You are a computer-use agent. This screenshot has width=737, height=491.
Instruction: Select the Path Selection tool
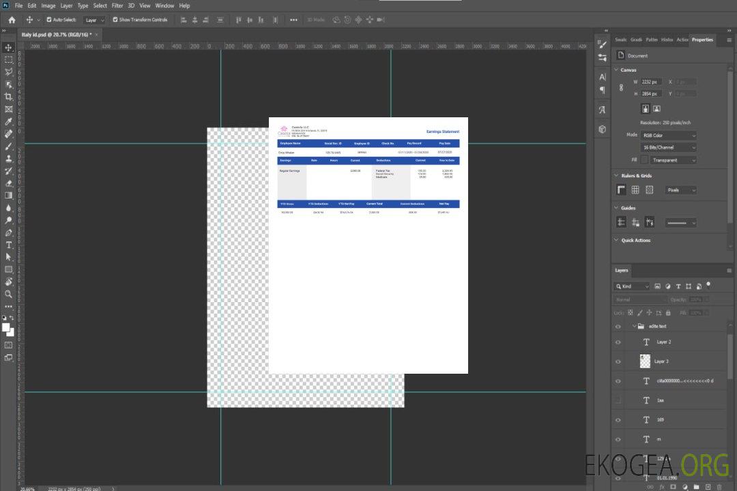8,257
